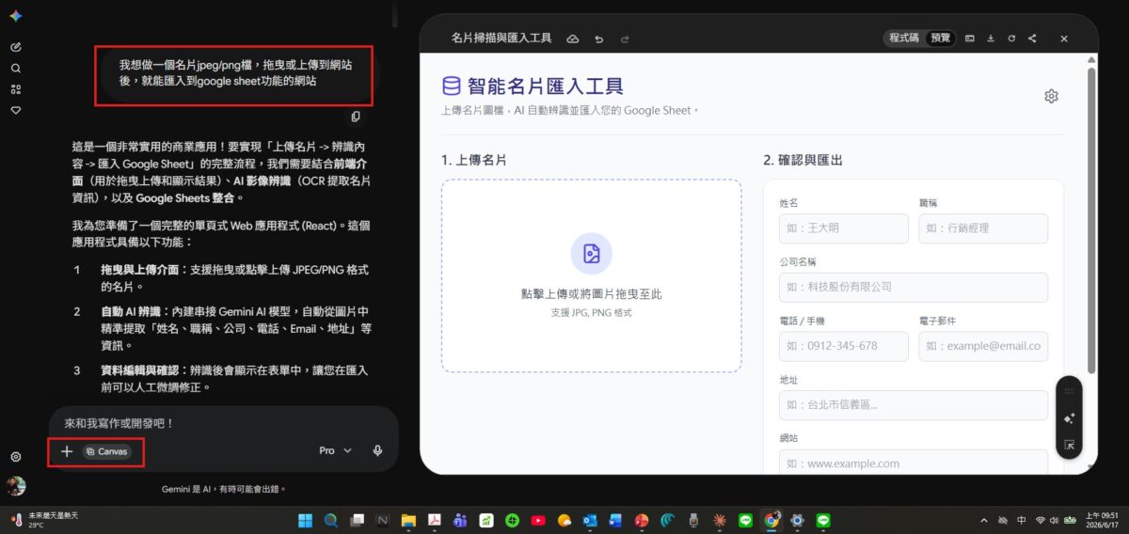Click the 網站 website field
The image size is (1129, 534).
913,463
